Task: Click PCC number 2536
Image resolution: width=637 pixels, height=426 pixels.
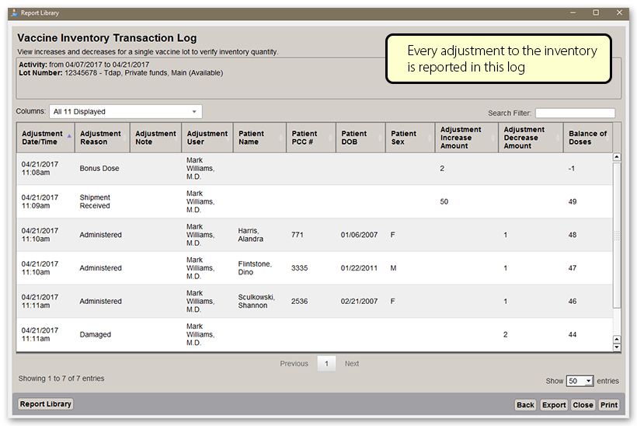Action: [299, 301]
